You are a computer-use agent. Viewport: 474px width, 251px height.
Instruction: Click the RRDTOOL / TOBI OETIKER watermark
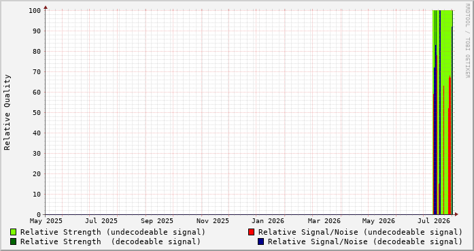click(467, 41)
